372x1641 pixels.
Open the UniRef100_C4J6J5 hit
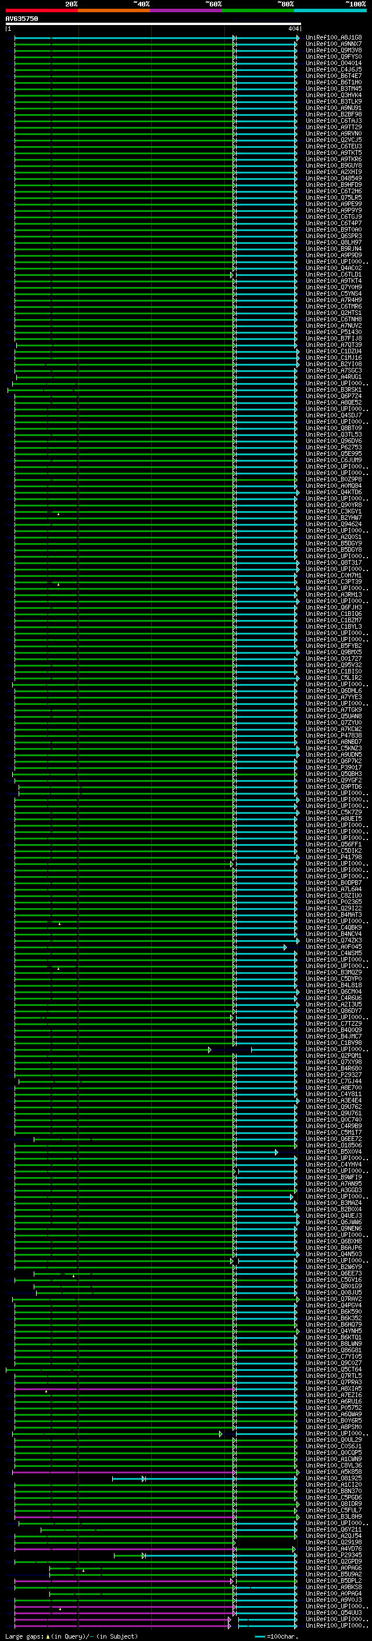pos(334,69)
